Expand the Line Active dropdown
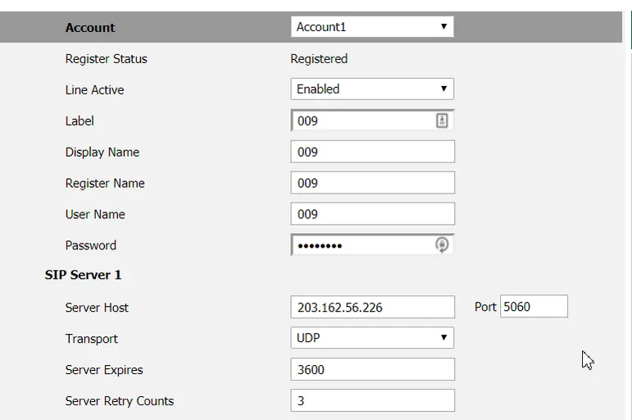 click(372, 89)
